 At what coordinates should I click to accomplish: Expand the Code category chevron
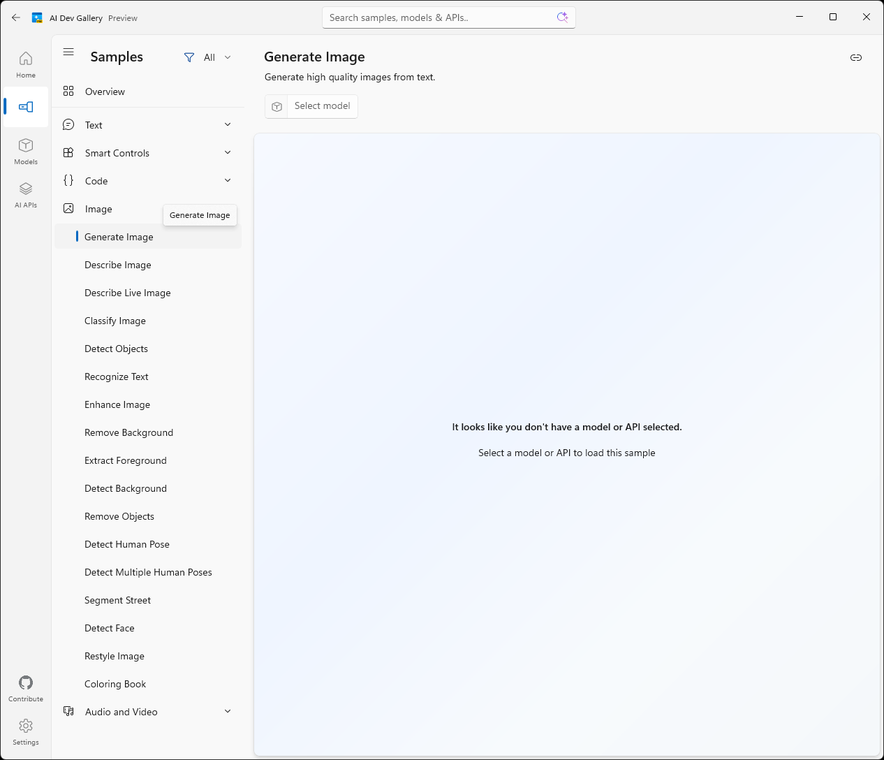point(228,180)
